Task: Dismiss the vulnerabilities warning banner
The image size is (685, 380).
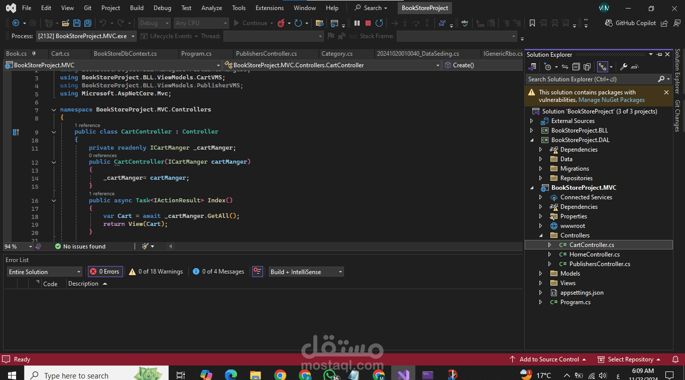Action: pyautogui.click(x=666, y=92)
